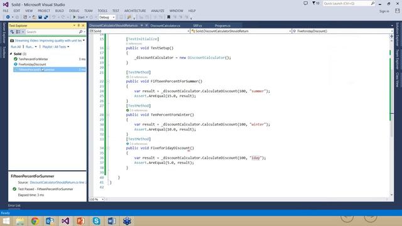Open the Windows Start button
402x226 pixels.
tap(6, 221)
